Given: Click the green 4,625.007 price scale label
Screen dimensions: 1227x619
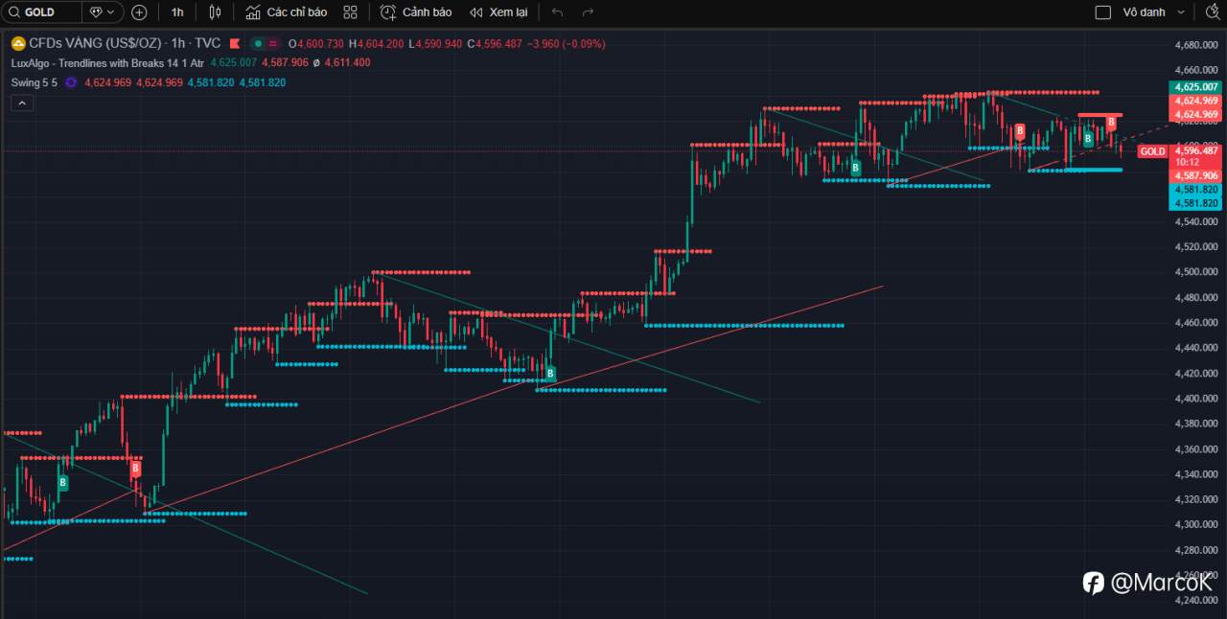Looking at the screenshot, I should click(1195, 87).
